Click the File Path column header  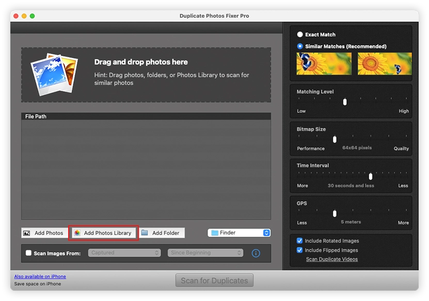(146, 116)
